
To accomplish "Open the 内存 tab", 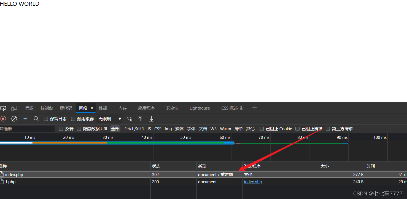I will pos(123,108).
